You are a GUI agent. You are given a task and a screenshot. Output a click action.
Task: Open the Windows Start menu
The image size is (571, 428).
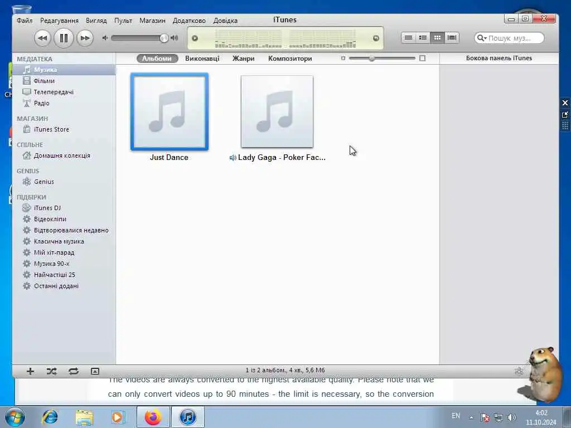15,417
